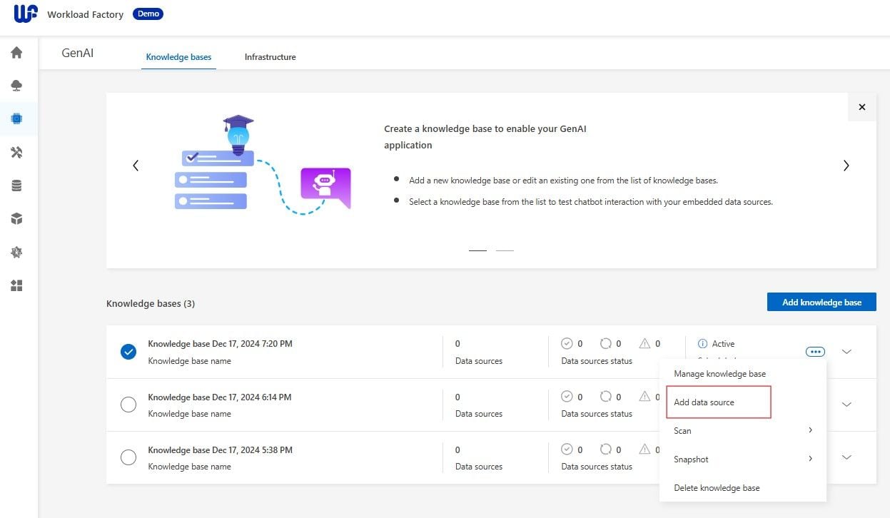Click the banner illustration image

pos(263,164)
